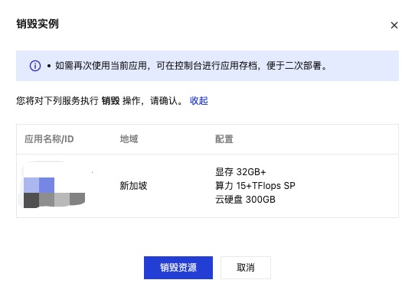415x293 pixels.
Task: Click the 请确认 text before 收起
Action: [164, 101]
